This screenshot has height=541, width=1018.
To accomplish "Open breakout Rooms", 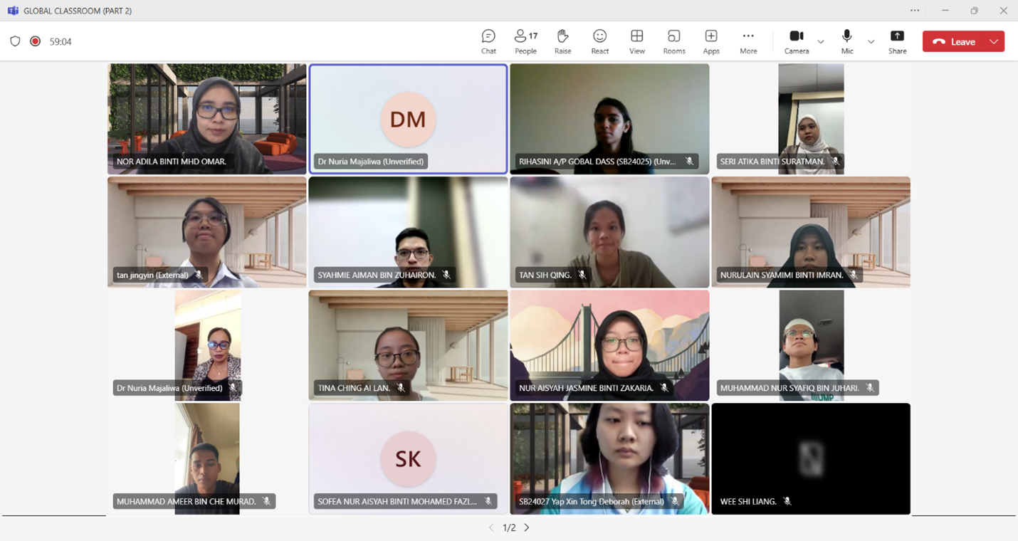I will [x=674, y=41].
